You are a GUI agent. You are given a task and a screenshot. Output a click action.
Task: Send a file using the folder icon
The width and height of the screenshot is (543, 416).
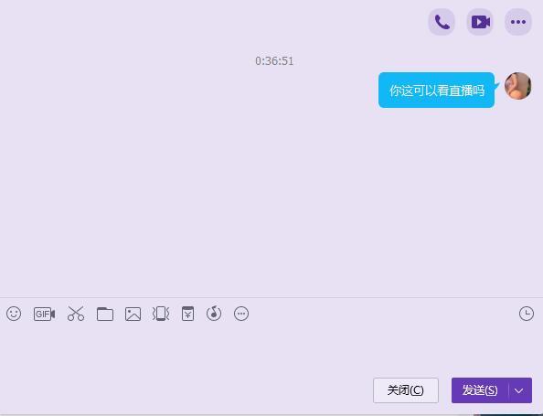pos(105,314)
